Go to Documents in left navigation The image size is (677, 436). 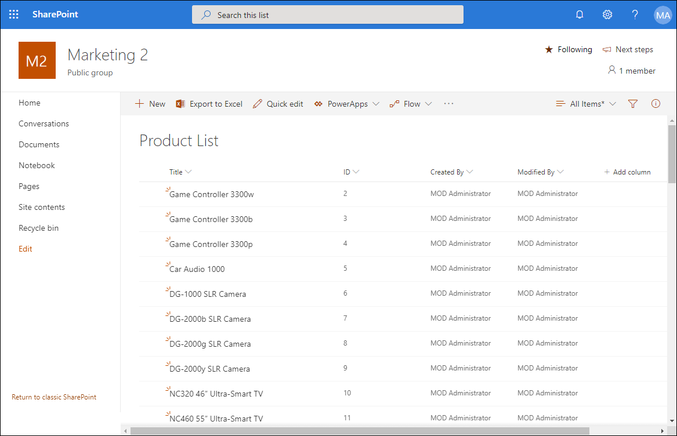pyautogui.click(x=39, y=144)
